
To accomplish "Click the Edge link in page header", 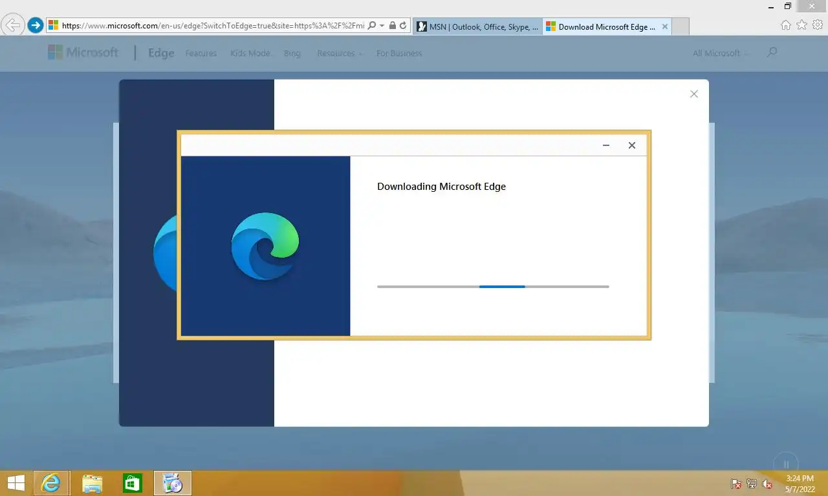I will [161, 53].
